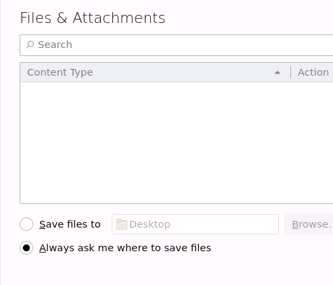Screen dimensions: 333x285
Task: Click the Always ask me label text
Action: (x=125, y=248)
